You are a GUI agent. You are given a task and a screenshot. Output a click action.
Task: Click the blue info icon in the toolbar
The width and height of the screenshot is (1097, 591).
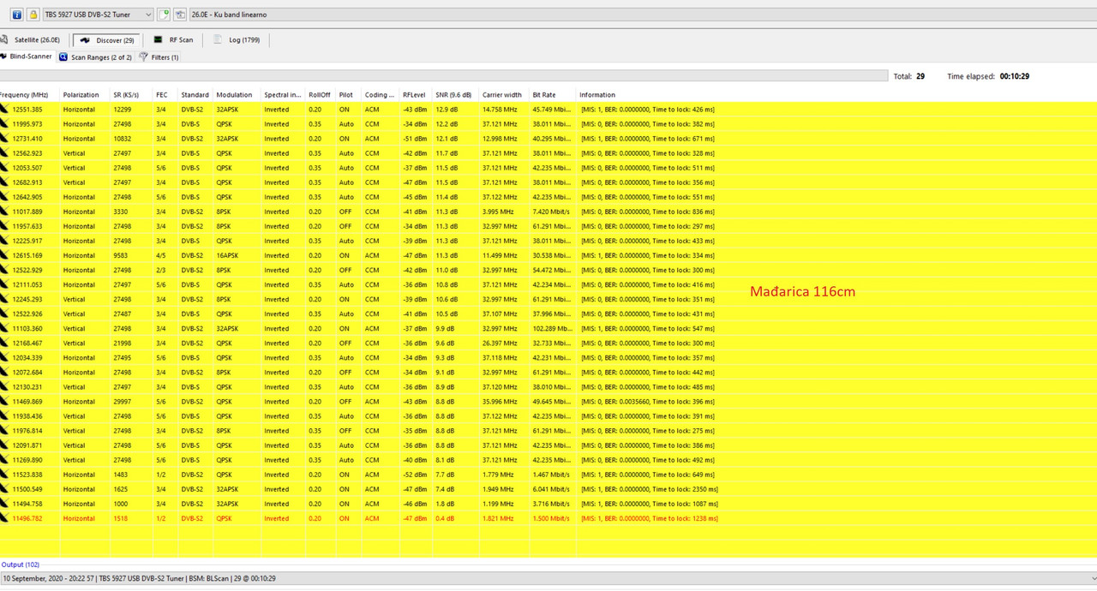click(x=17, y=15)
